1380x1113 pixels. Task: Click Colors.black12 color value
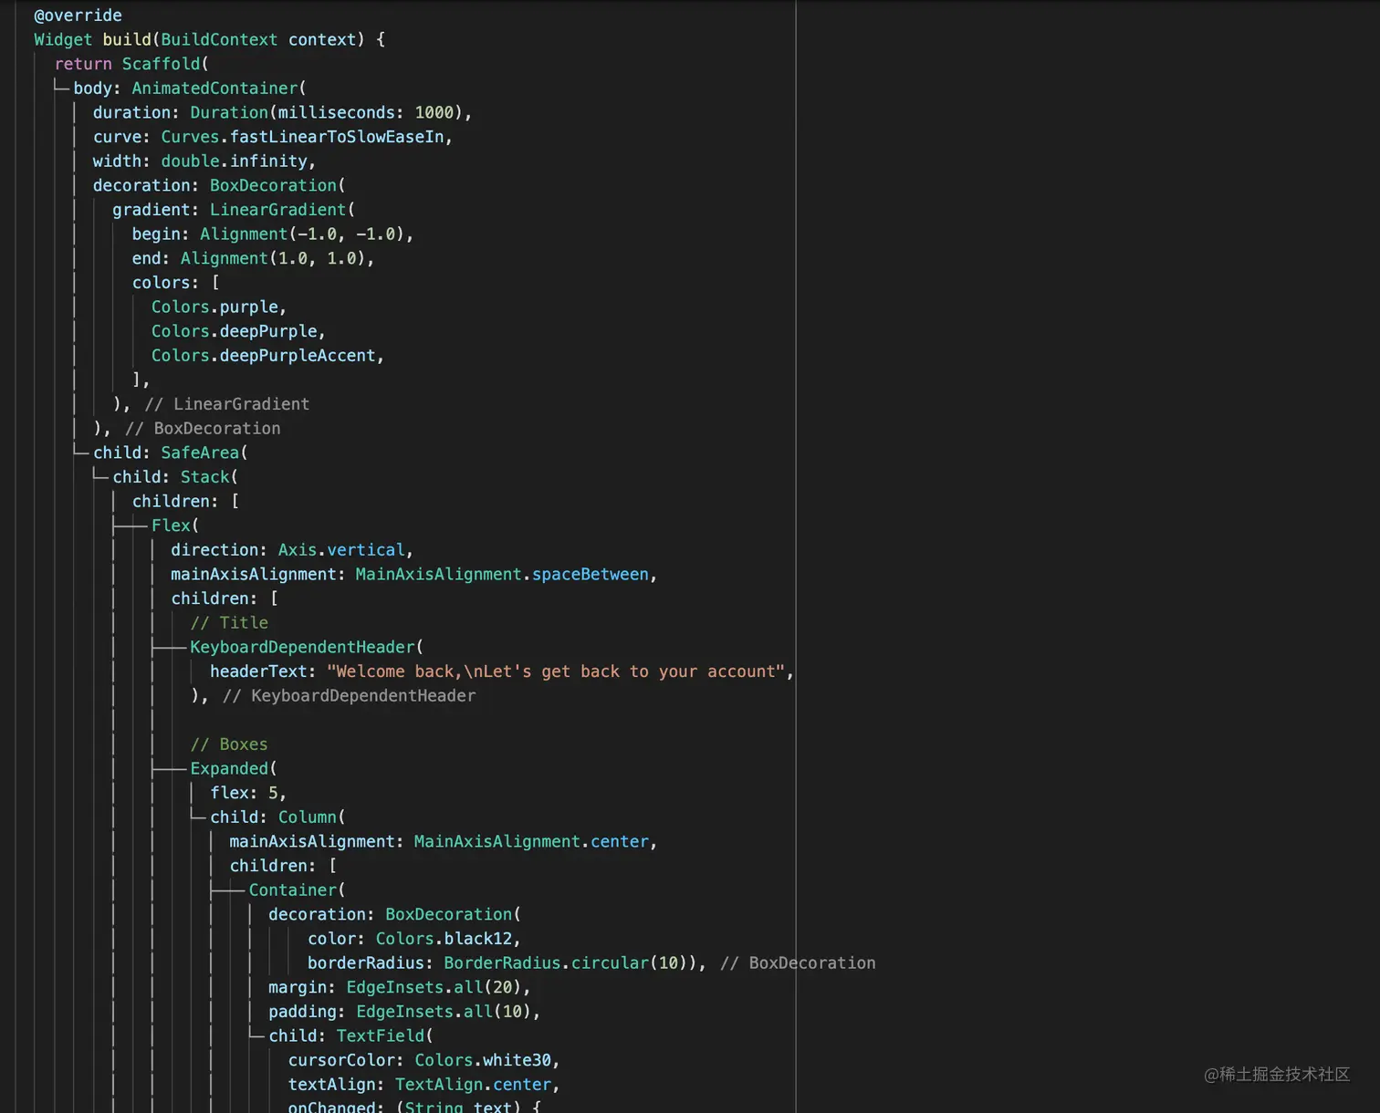pos(444,939)
